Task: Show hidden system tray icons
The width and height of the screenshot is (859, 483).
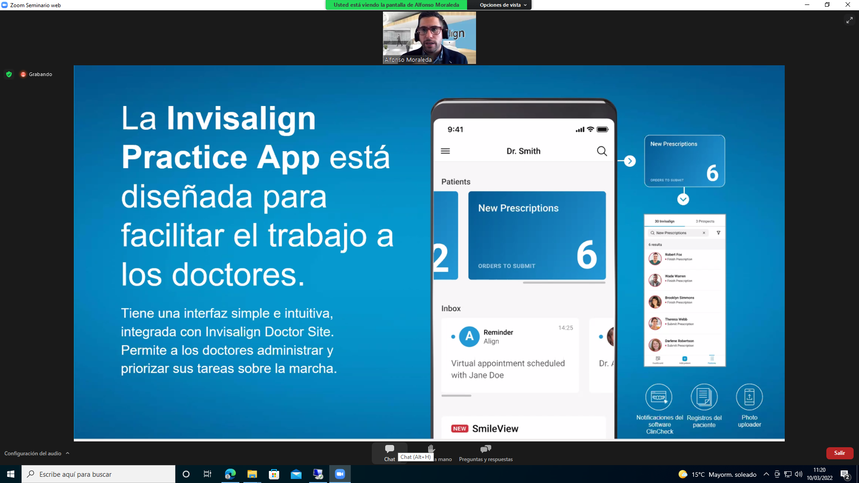Action: point(766,474)
